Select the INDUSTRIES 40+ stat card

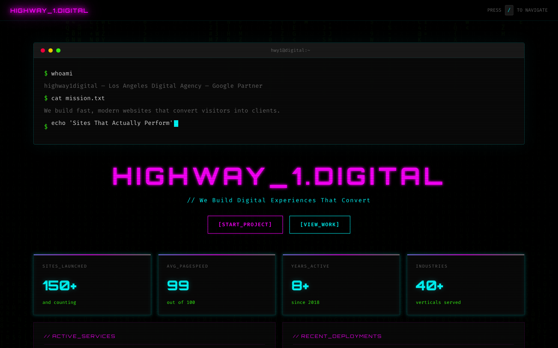coord(465,284)
